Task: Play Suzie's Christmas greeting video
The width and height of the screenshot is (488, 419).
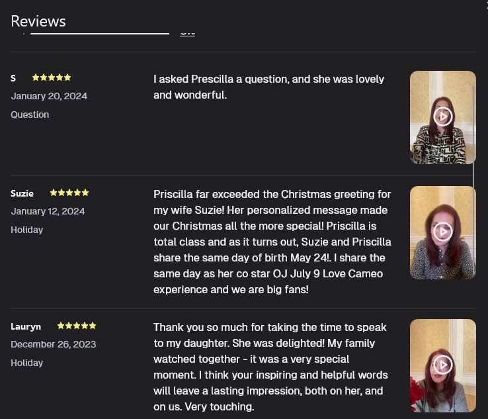Action: pos(442,232)
